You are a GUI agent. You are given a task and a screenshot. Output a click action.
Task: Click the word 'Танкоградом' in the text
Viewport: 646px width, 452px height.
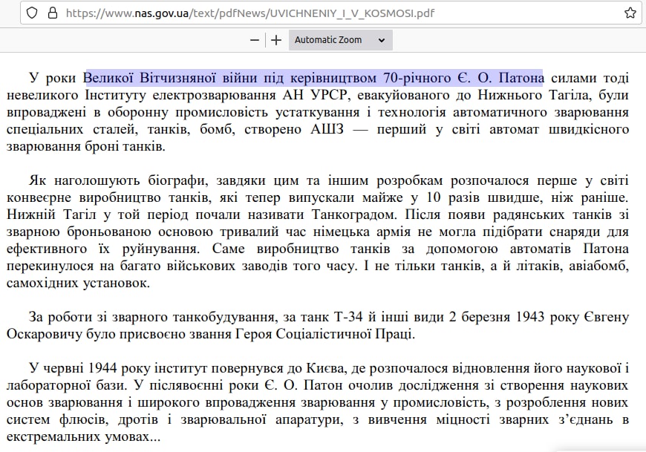point(354,214)
